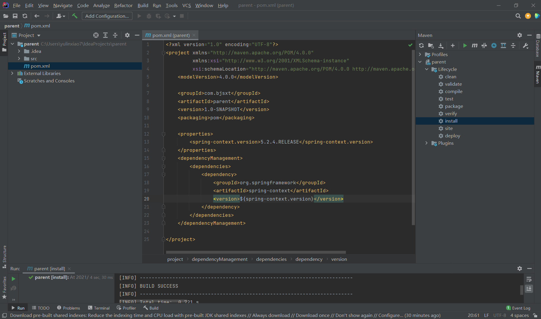Reload all Maven projects
Screen dimensions: 541x319
(421, 45)
